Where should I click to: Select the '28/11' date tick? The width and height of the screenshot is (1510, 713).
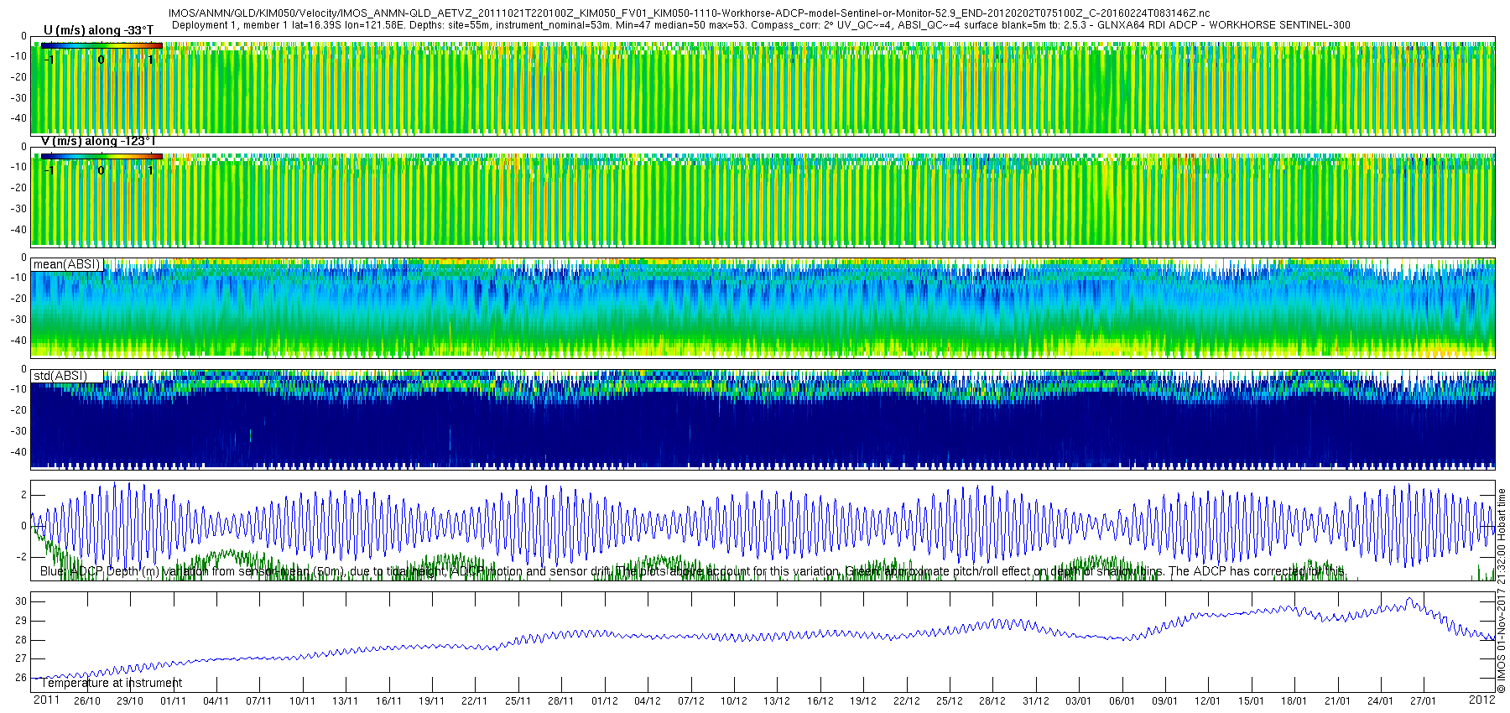(561, 701)
